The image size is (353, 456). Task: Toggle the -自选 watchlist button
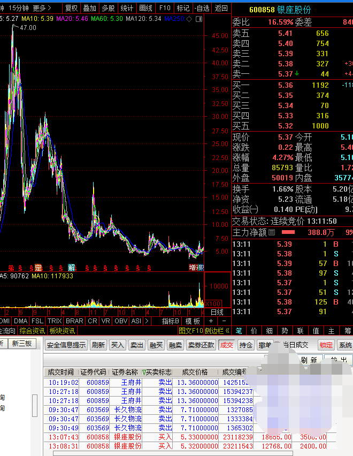(x=202, y=8)
